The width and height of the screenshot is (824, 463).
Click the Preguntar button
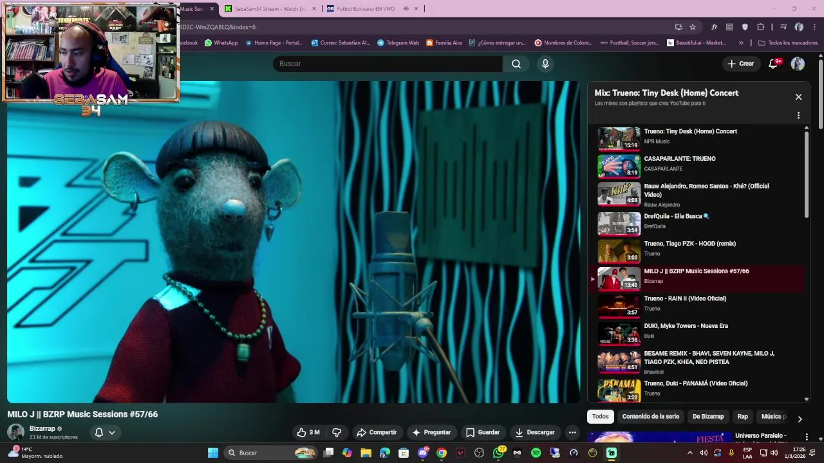point(431,432)
